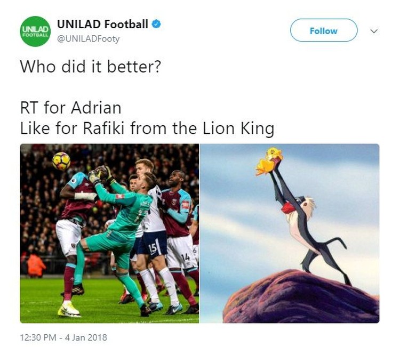Click the yellow football in the photo

(x=61, y=161)
